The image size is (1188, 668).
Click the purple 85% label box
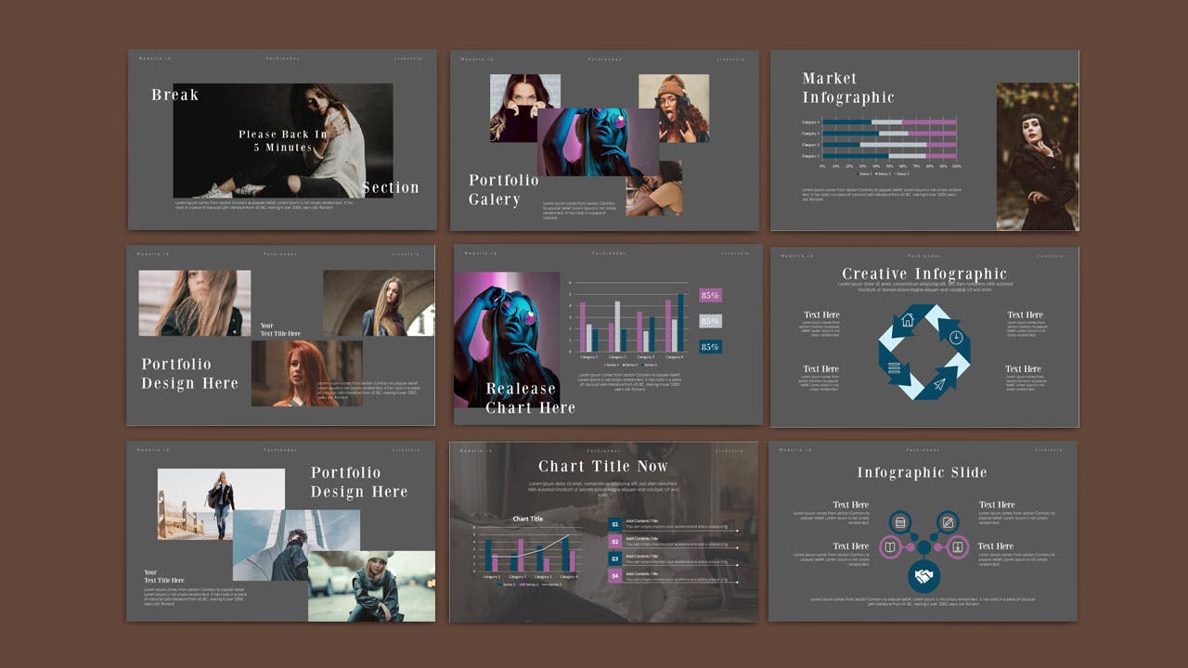(710, 295)
